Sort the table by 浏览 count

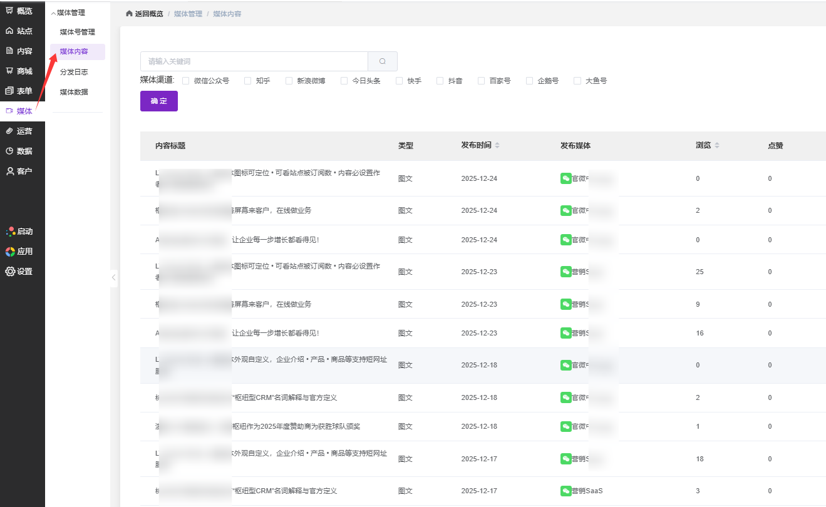[x=717, y=145]
